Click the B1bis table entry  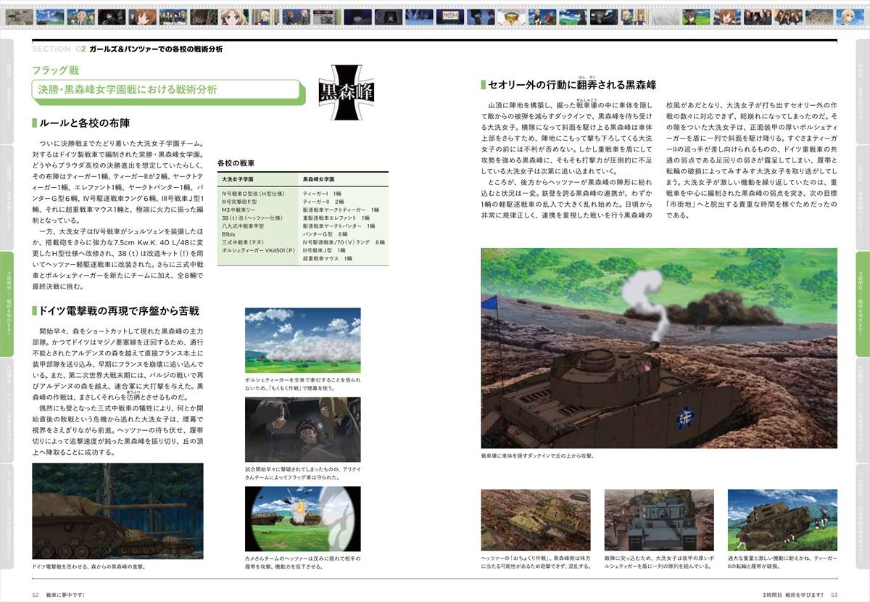pos(228,234)
